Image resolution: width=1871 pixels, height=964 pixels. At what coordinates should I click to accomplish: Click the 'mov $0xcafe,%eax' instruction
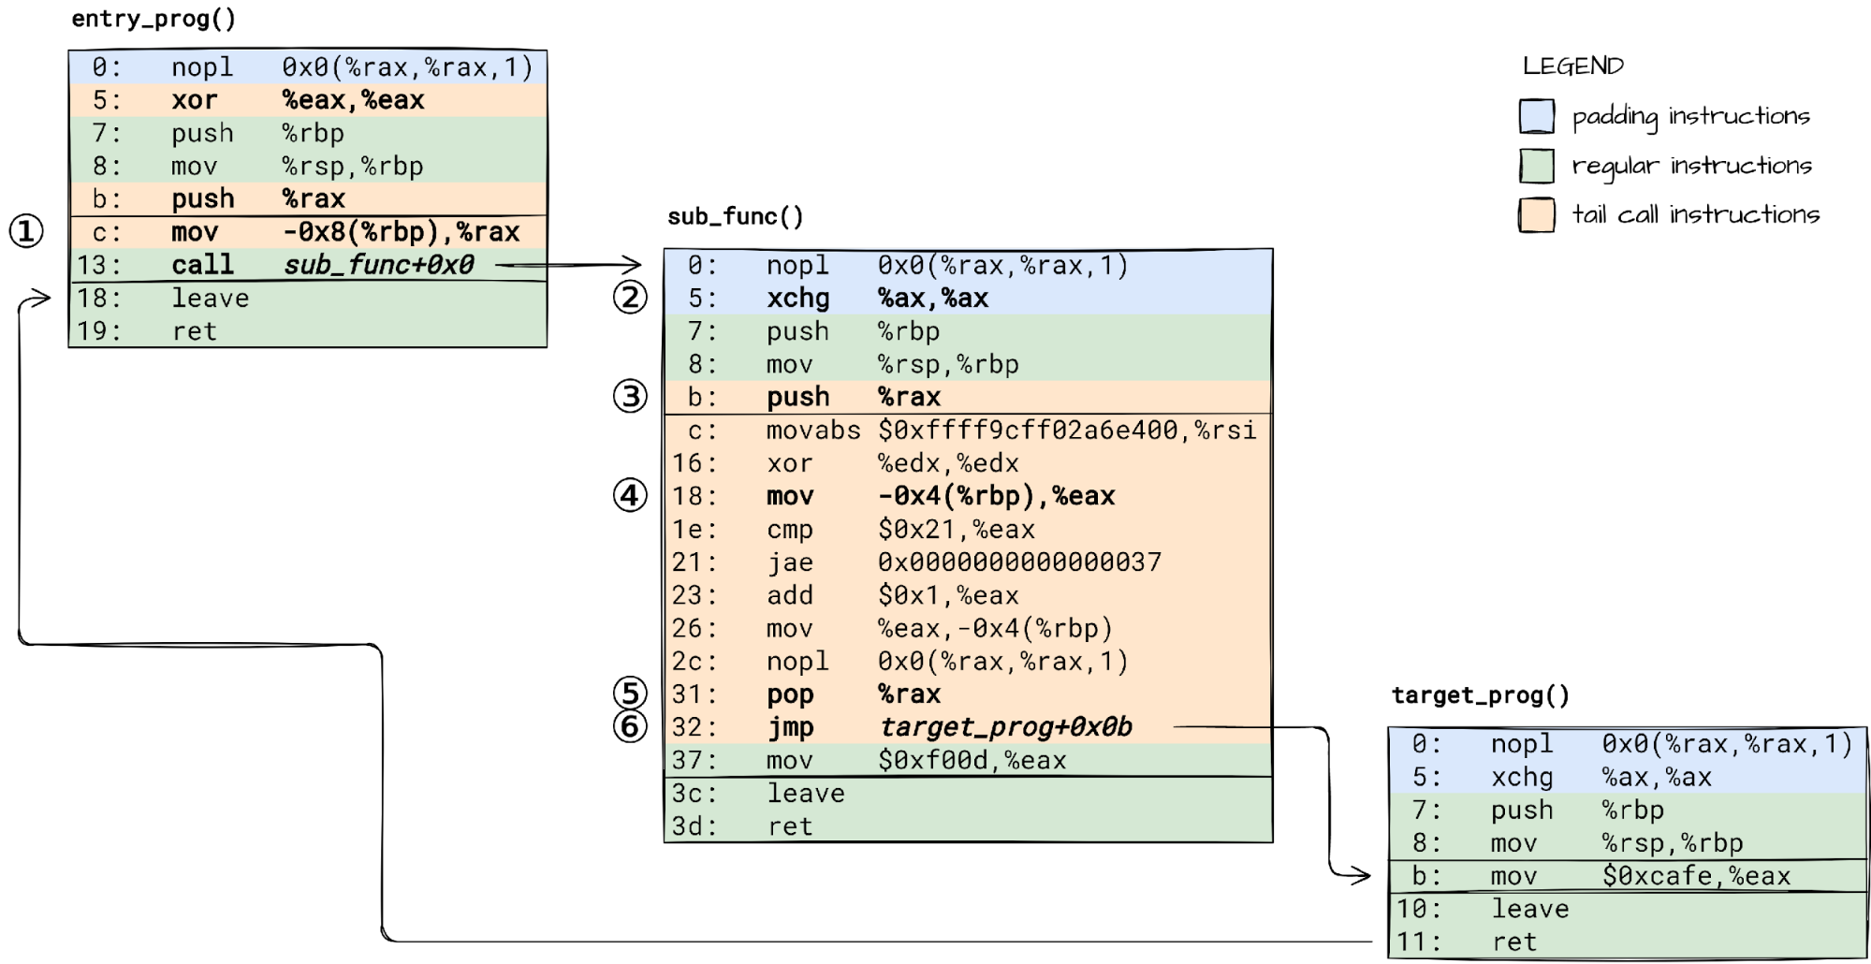click(1628, 876)
